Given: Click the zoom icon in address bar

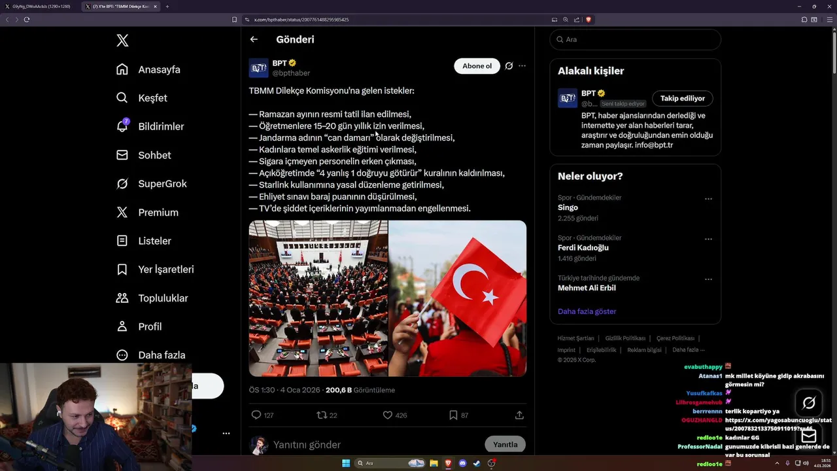Looking at the screenshot, I should pos(566,20).
